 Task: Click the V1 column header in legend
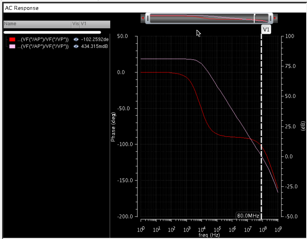click(84, 24)
